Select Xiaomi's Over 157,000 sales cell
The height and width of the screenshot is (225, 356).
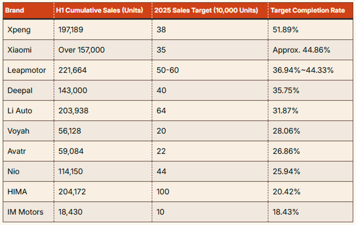(82, 50)
